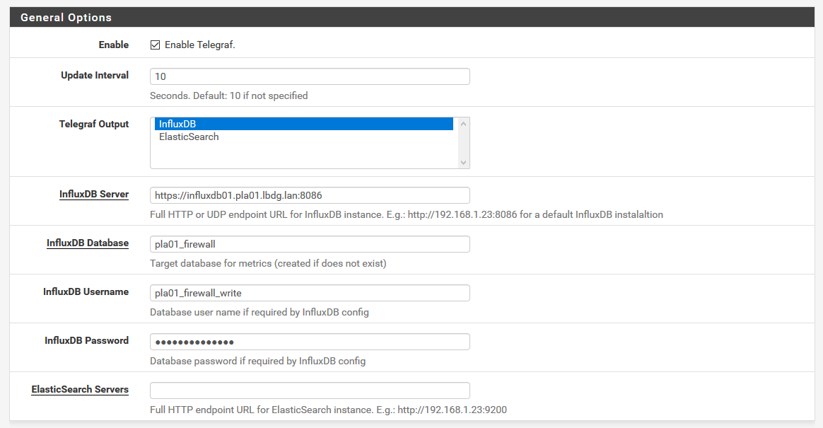Click the 'Enable Telegraf.' checkbox label text
The width and height of the screenshot is (823, 428).
pyautogui.click(x=200, y=45)
